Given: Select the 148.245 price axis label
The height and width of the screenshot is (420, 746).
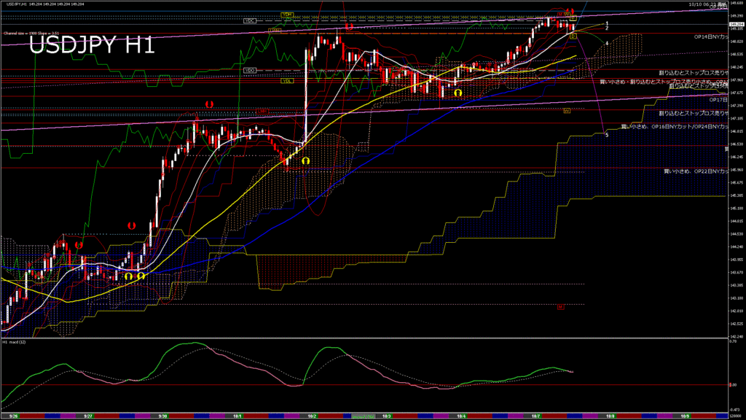Looking at the screenshot, I should pos(736,67).
